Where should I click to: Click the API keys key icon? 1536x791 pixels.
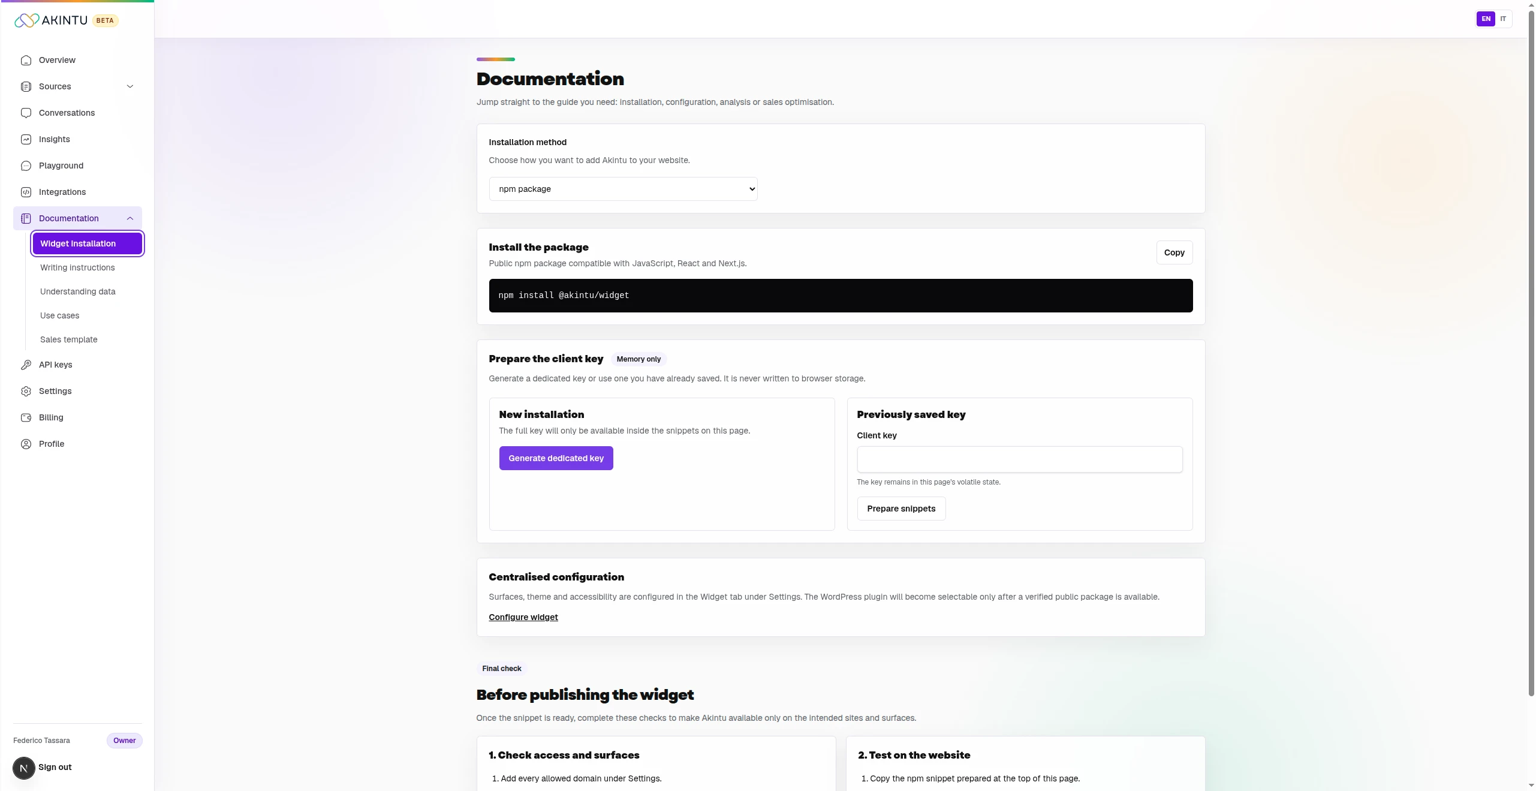coord(26,365)
